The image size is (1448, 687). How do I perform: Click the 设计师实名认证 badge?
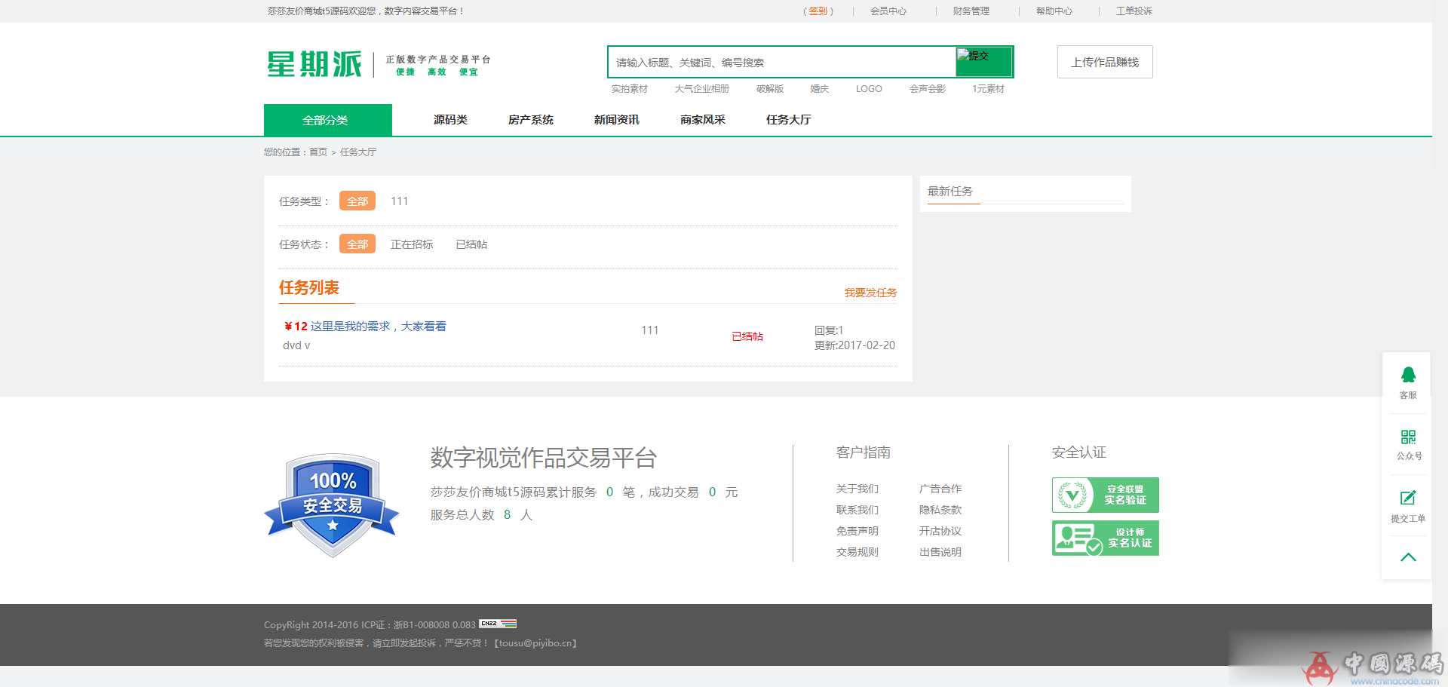[x=1104, y=538]
